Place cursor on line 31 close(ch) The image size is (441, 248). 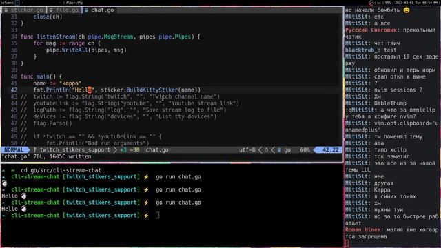[48, 17]
